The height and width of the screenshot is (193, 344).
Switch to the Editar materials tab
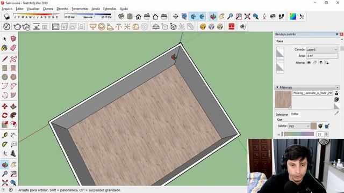tap(295, 114)
